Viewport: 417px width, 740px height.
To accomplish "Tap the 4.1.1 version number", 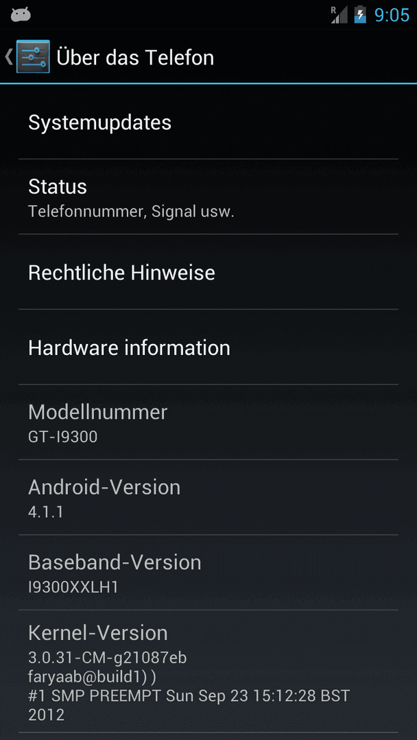I will tap(46, 512).
